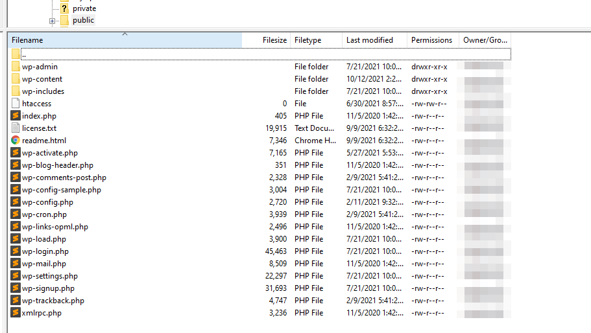Select the xmlrpc.php file name

pos(42,313)
